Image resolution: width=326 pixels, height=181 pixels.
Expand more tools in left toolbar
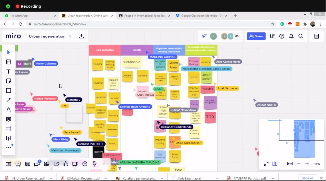click(x=9, y=148)
